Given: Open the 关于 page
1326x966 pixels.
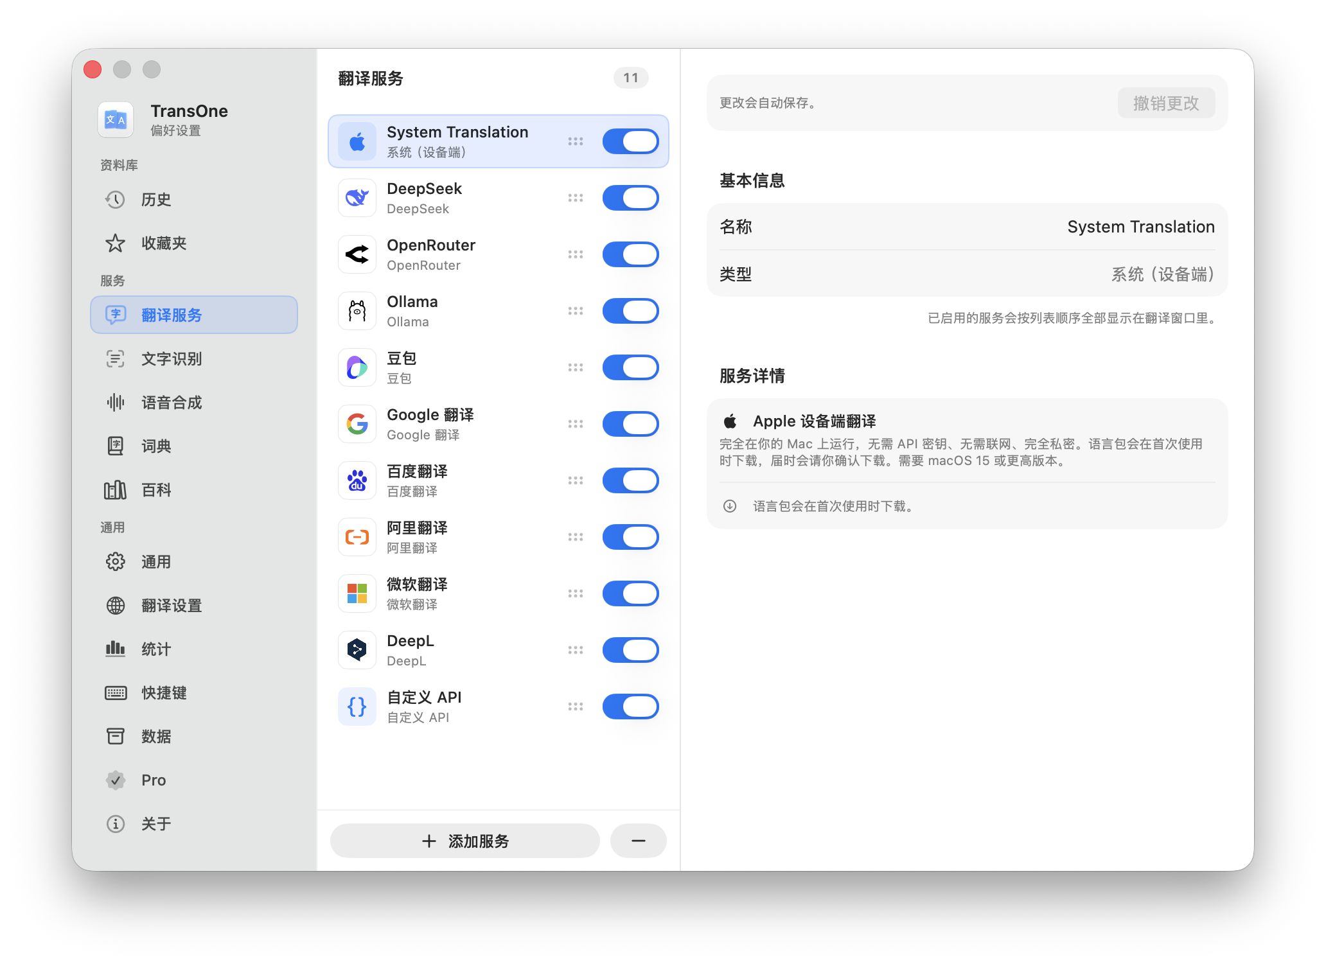Looking at the screenshot, I should [x=194, y=823].
